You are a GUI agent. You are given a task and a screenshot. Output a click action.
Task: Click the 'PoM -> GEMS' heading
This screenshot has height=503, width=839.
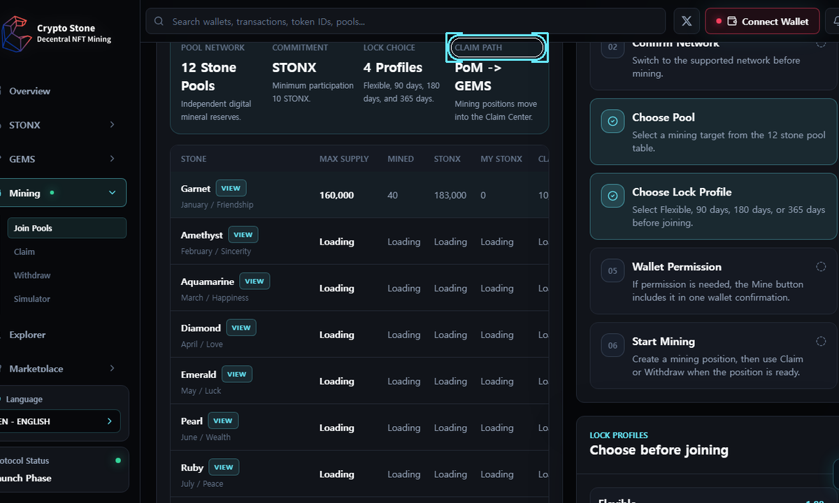click(x=478, y=77)
